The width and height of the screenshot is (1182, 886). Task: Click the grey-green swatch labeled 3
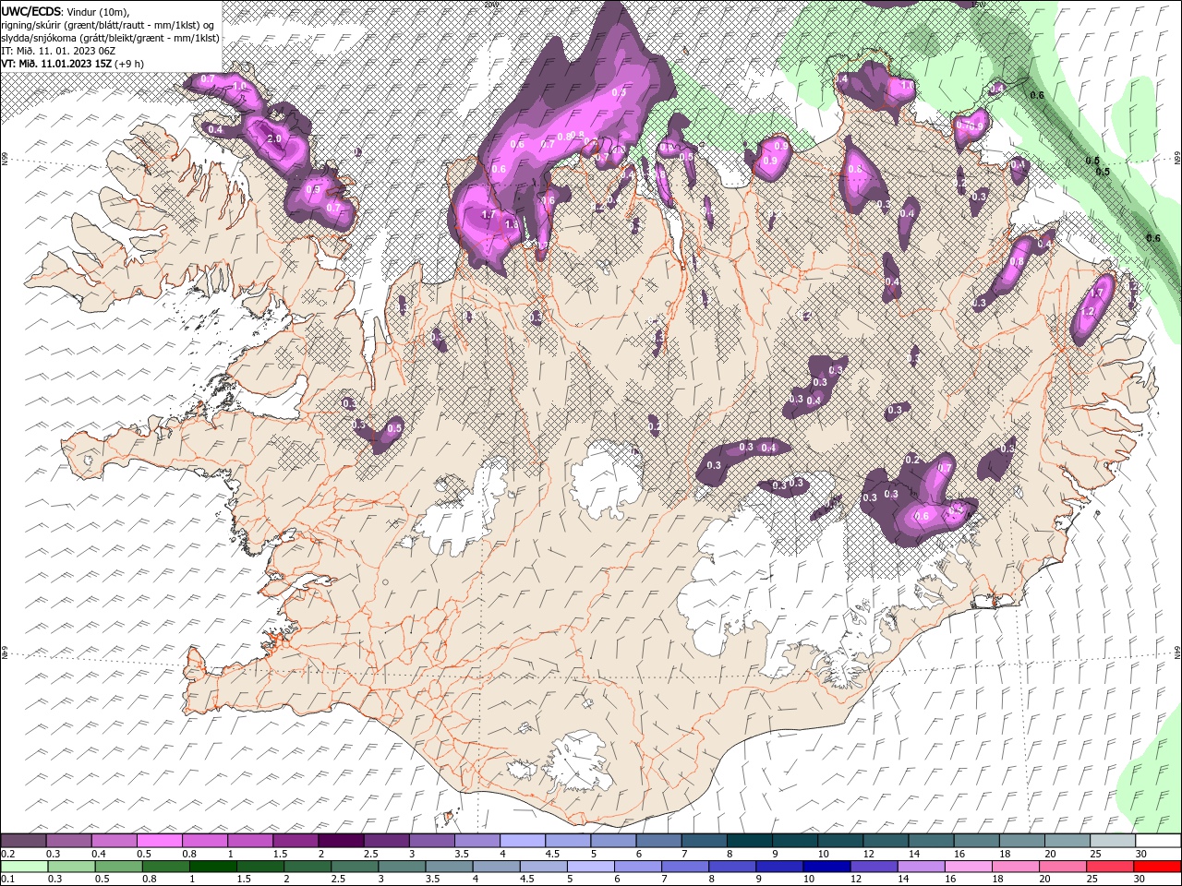pyautogui.click(x=401, y=867)
